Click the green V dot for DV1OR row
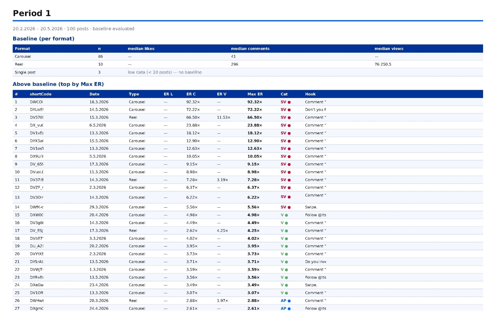Image resolution: width=496 pixels, height=329 pixels. click(286, 293)
